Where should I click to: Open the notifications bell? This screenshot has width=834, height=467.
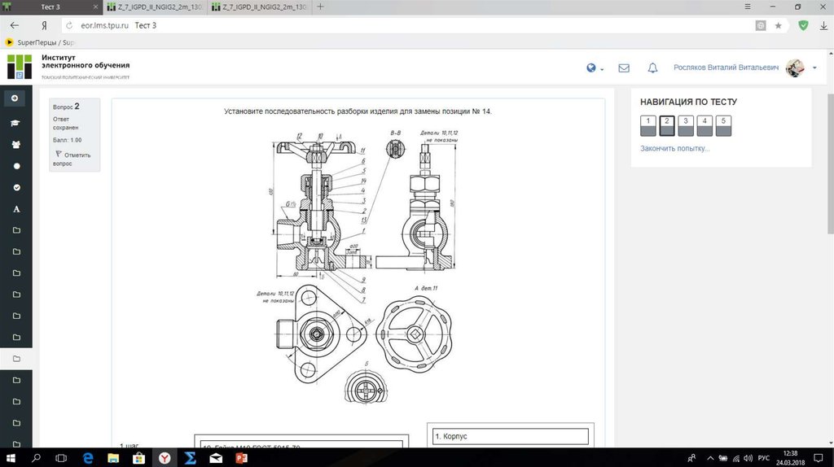point(652,68)
